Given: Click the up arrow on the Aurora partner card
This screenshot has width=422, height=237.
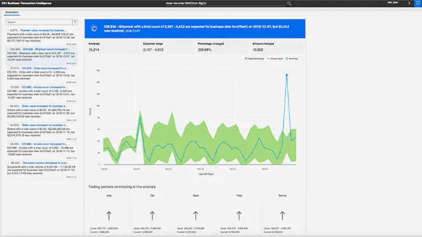Looking at the screenshot, I should (282, 215).
